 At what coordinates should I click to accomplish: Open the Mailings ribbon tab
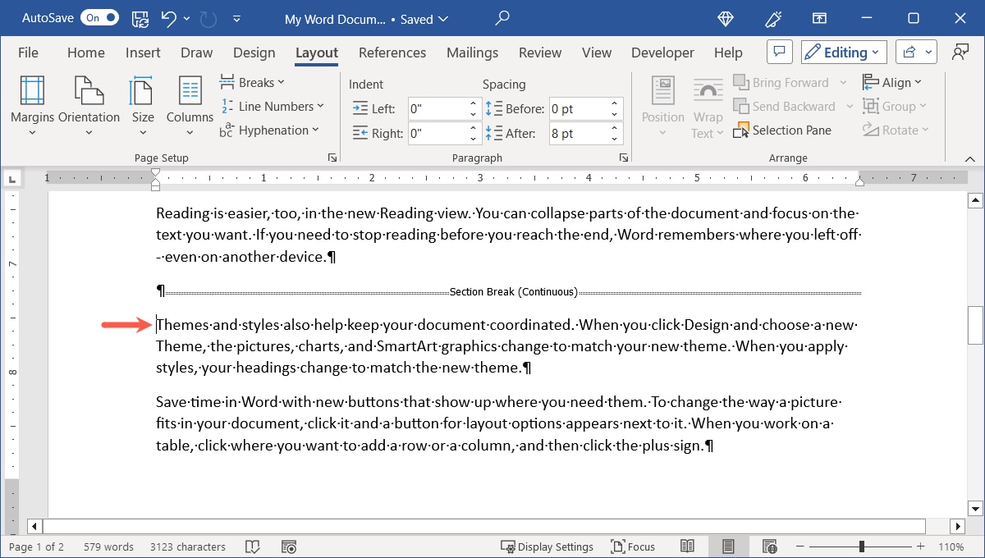(x=472, y=52)
